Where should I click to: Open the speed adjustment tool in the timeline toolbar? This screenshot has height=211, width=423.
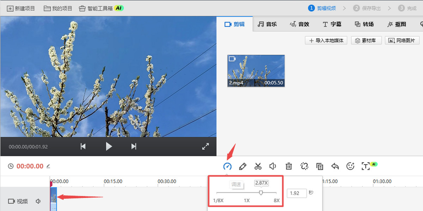pyautogui.click(x=227, y=166)
